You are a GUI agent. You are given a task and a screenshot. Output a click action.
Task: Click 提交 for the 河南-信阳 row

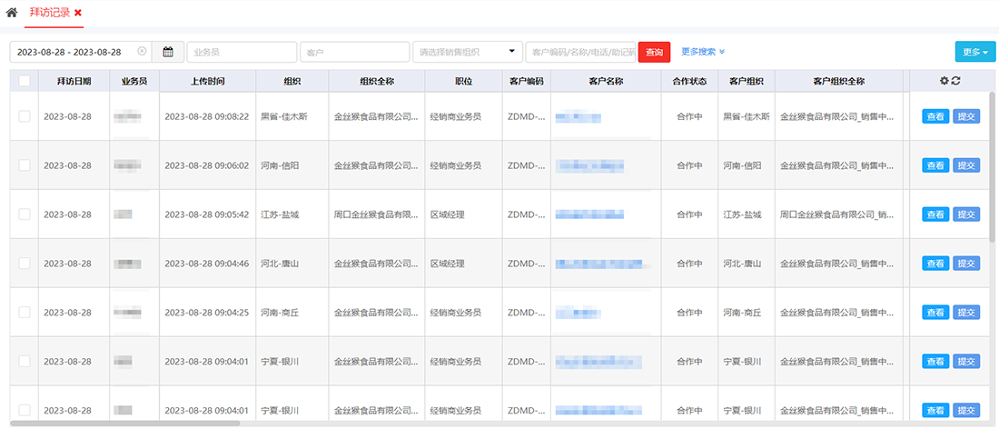click(x=966, y=165)
